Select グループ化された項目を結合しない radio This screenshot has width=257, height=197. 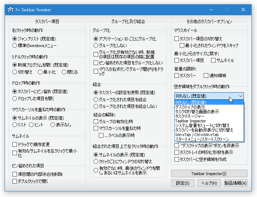pyautogui.click(x=96, y=106)
